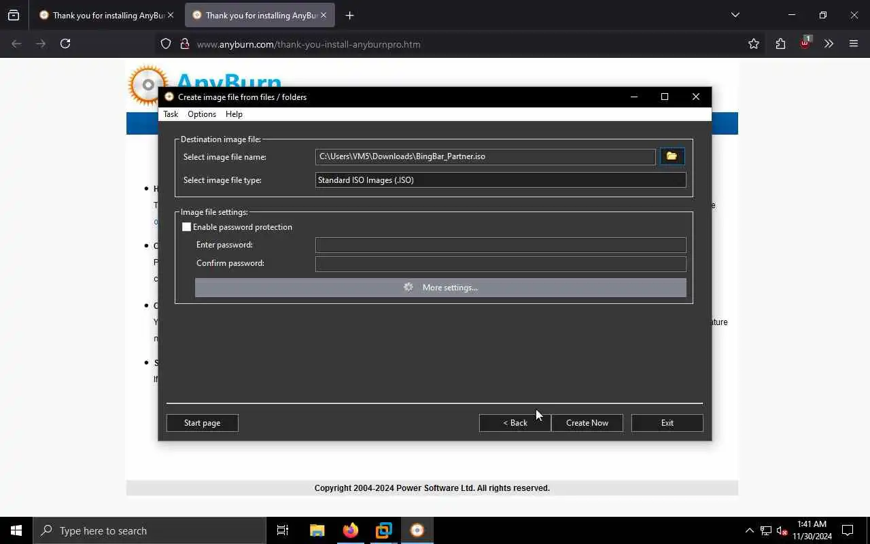870x544 pixels.
Task: Bookmark this page with the star
Action: tap(754, 44)
